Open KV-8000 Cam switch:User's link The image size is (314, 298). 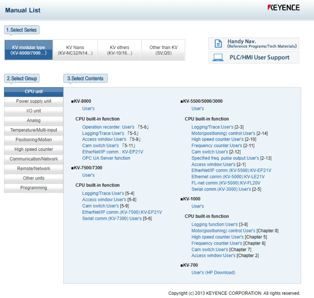(100, 146)
